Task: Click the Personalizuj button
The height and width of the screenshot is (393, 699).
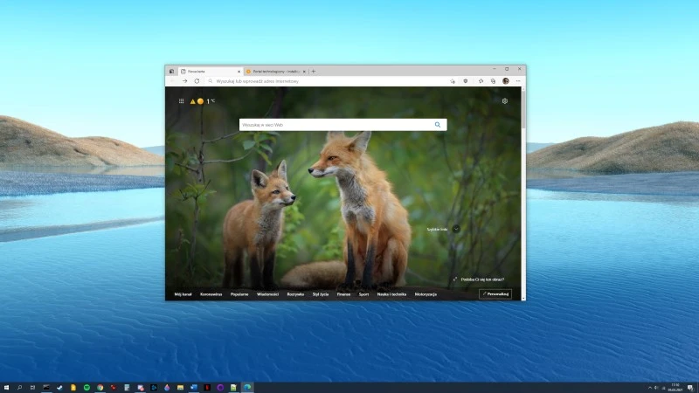Action: [x=495, y=294]
